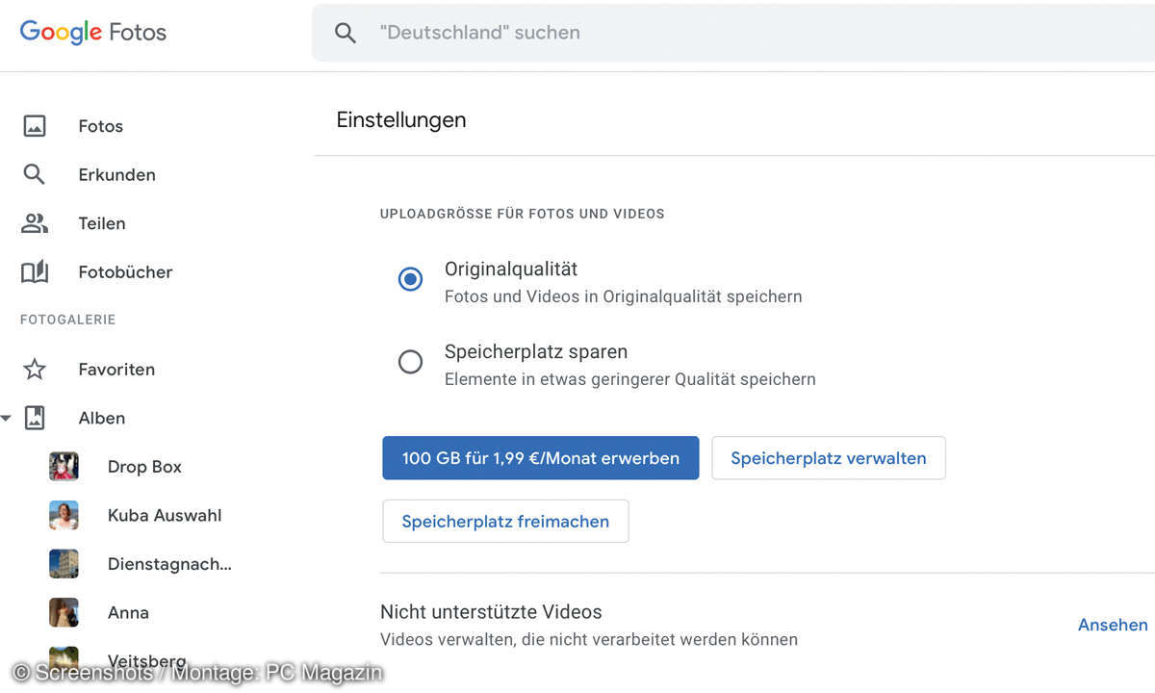The image size is (1155, 693).
Task: Open the Kuba Auswahl album thumbnail
Action: point(64,515)
